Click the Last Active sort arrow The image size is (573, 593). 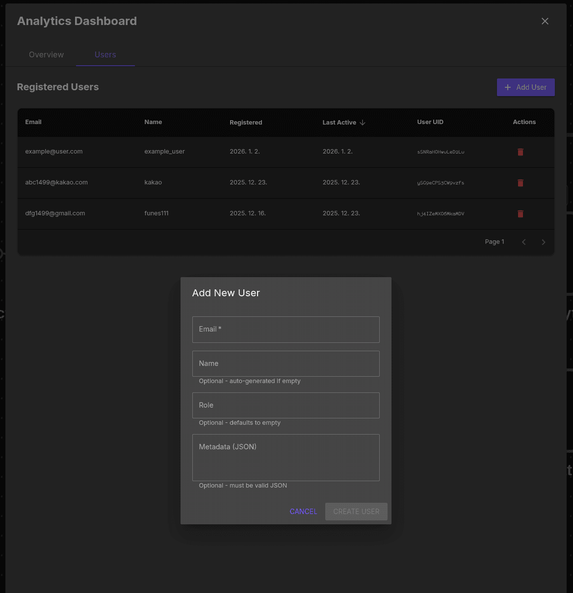363,122
